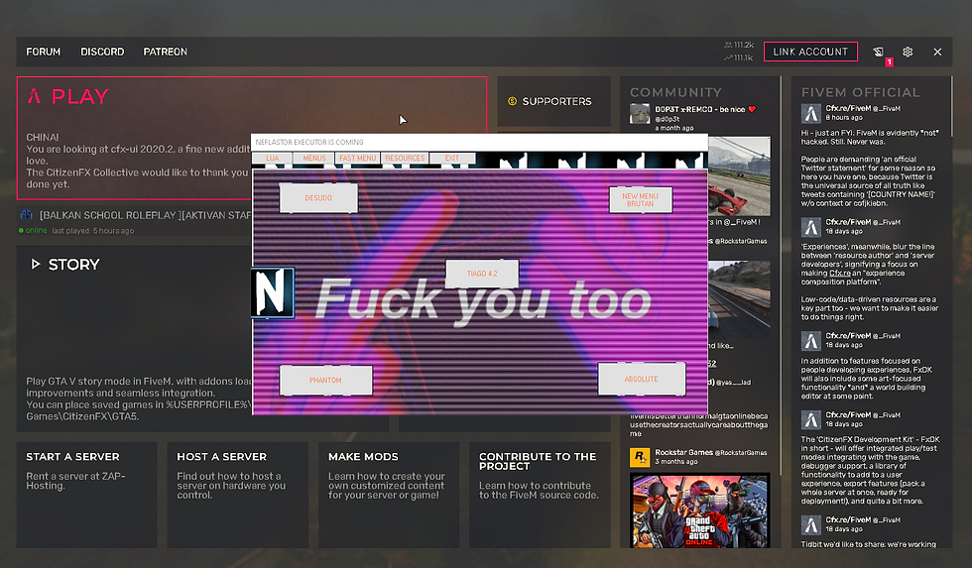Screen dimensions: 972x568
Task: Click the FiveM logo next to PLAY
Action: (x=34, y=96)
